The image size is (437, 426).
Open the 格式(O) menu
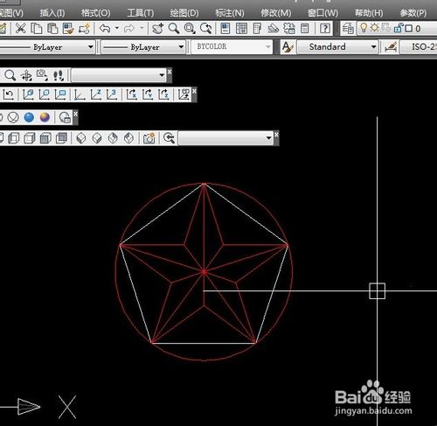click(96, 13)
